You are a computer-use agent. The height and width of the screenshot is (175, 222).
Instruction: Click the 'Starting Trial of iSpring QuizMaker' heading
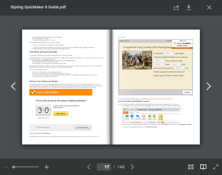pos(44,81)
